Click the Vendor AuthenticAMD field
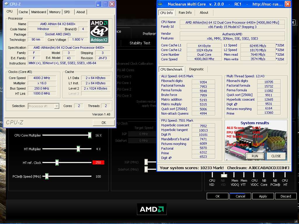The image size is (299, 224). [232, 34]
